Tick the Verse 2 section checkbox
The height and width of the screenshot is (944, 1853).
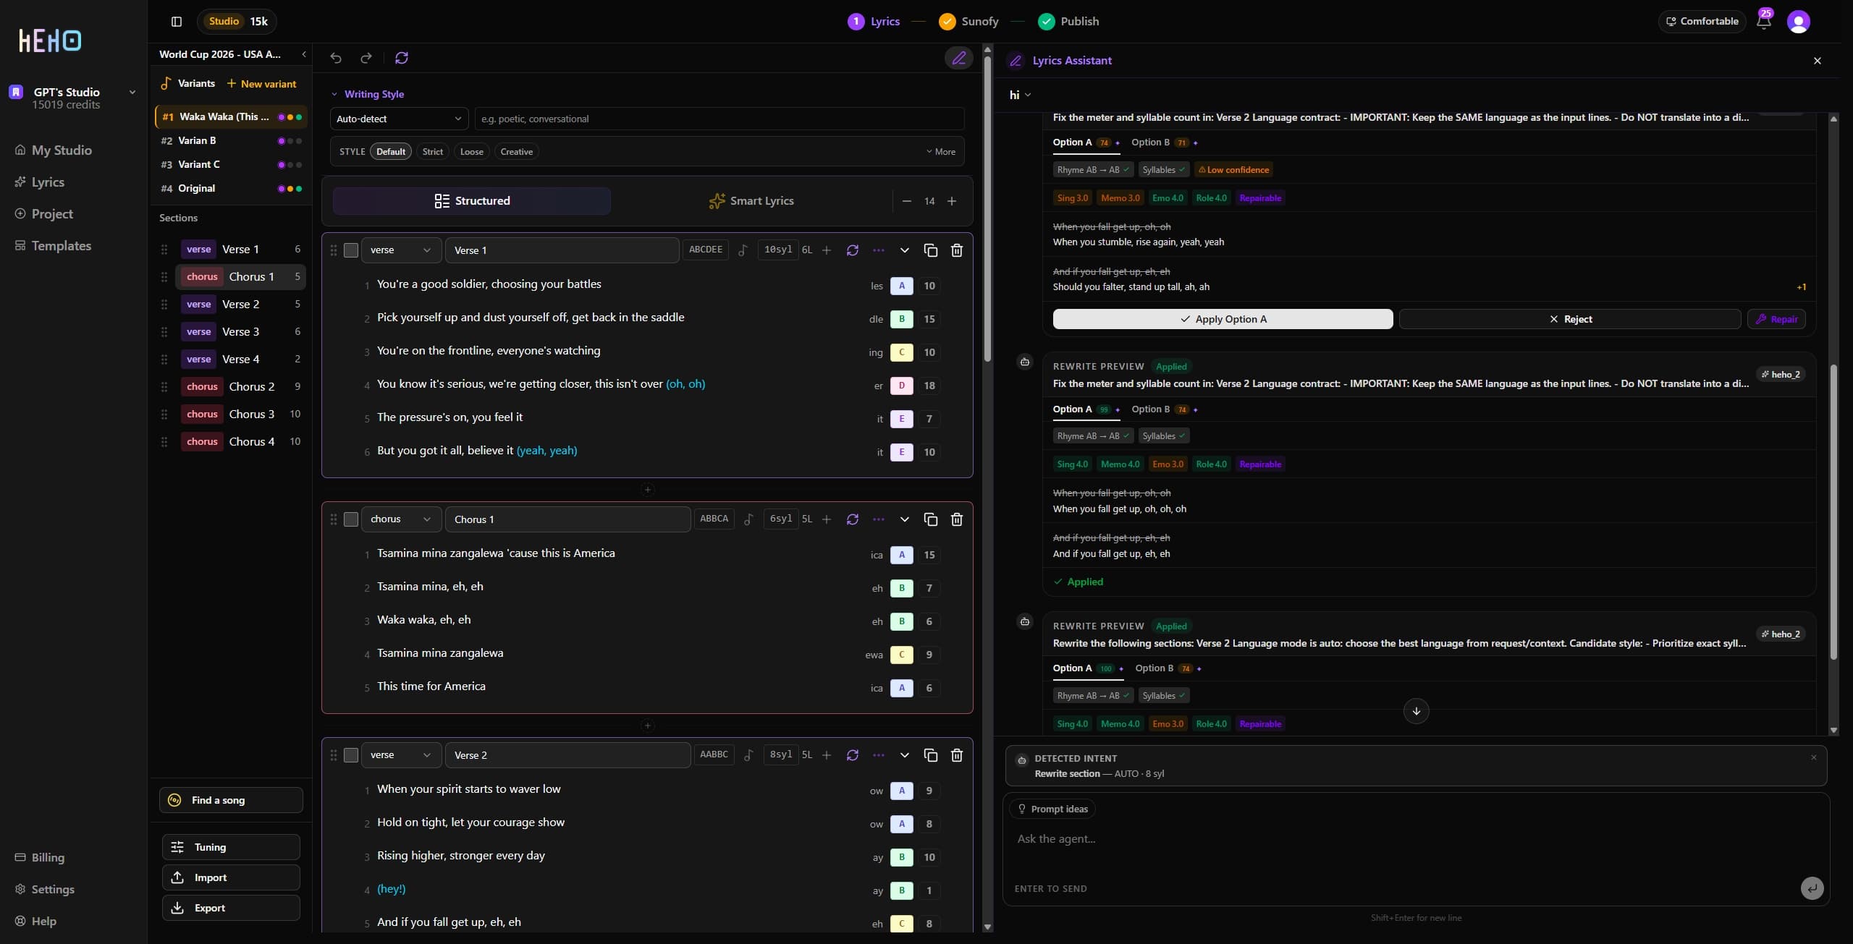coord(351,755)
